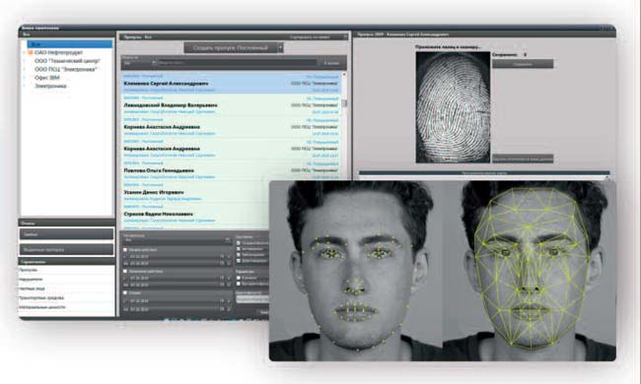The width and height of the screenshot is (641, 384).
Task: Click the left face landmark photo
Action: (356, 271)
